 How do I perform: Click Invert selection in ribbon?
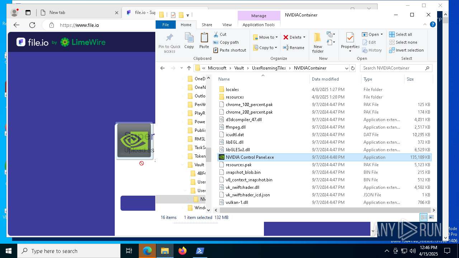point(407,50)
